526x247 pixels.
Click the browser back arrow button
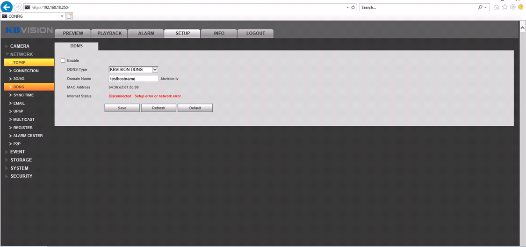tap(7, 7)
